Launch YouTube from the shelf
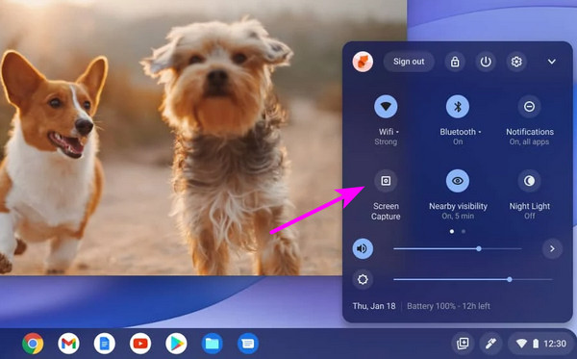Image resolution: width=577 pixels, height=359 pixels. point(140,344)
